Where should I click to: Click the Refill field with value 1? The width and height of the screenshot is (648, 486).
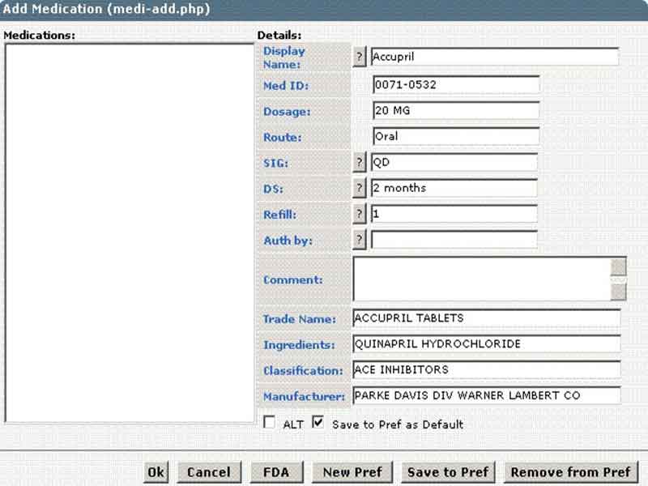[454, 214]
